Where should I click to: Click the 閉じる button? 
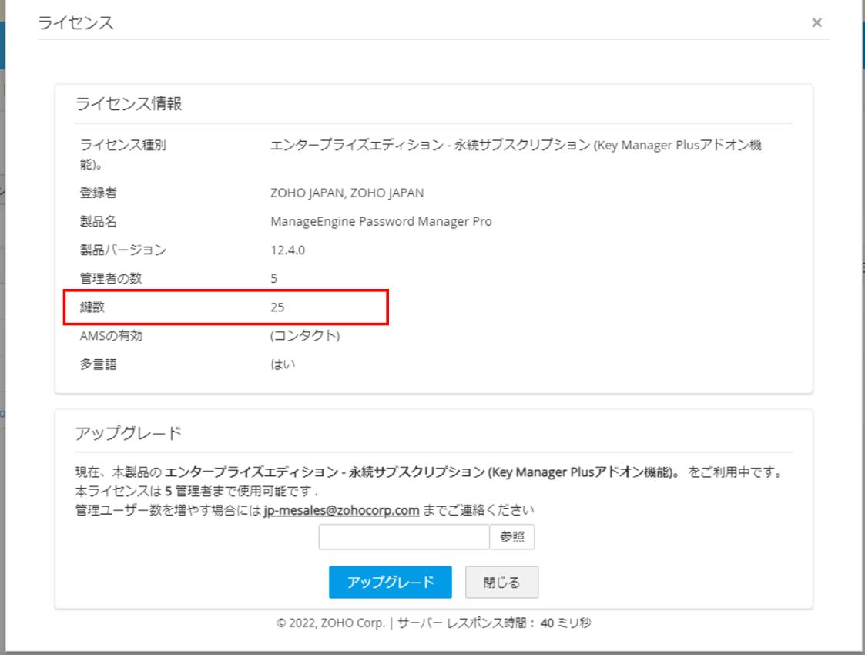(x=501, y=582)
